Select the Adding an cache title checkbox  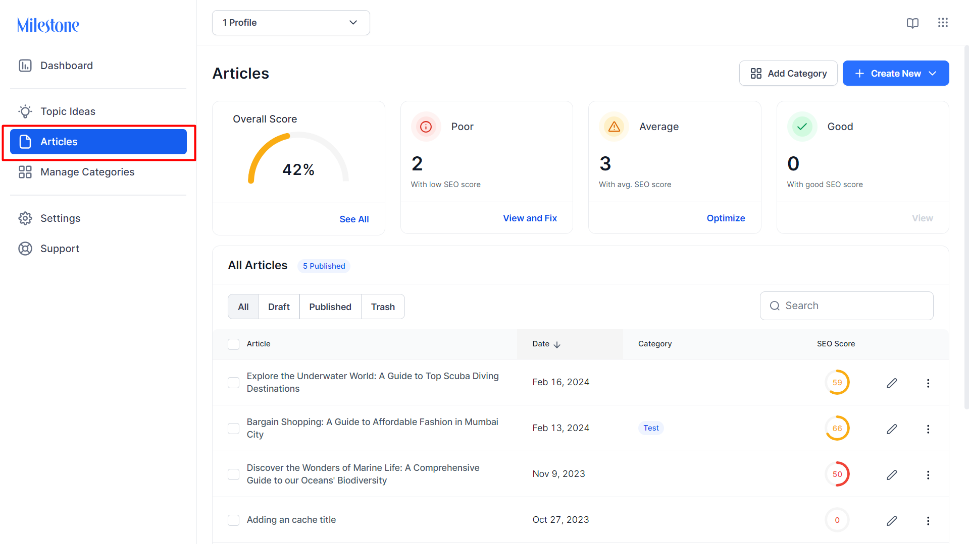233,520
